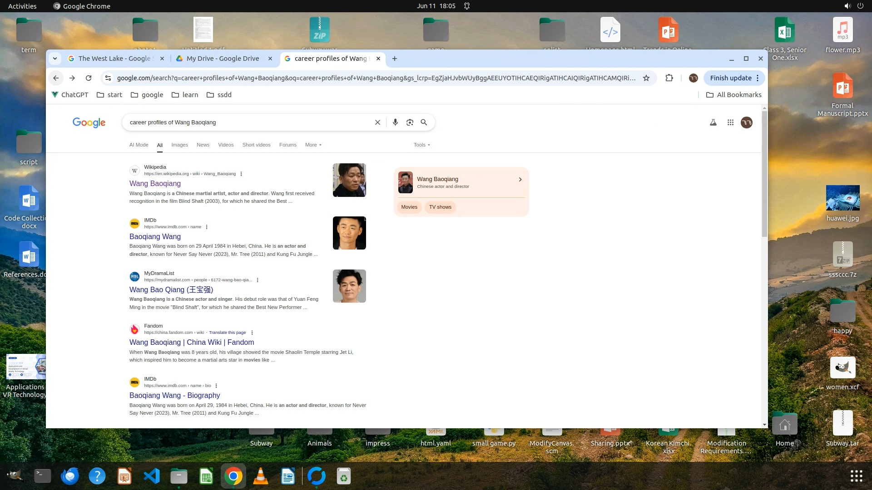Open the Extensions puzzle icon
Screen dimensions: 872x490
click(x=669, y=78)
